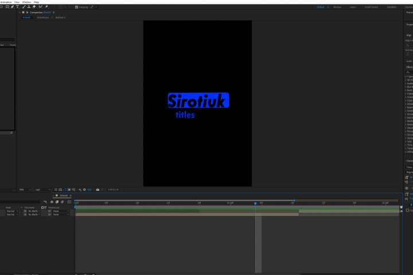Open the Composition panel menu icon
The image size is (413, 275).
click(54, 13)
